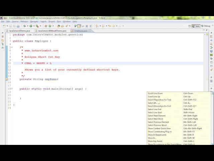Close the Employee.java editor tab

[90, 31]
